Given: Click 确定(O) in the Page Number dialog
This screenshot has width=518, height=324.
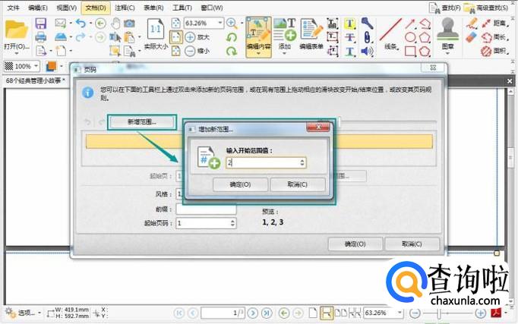Looking at the screenshot, I should 355,244.
